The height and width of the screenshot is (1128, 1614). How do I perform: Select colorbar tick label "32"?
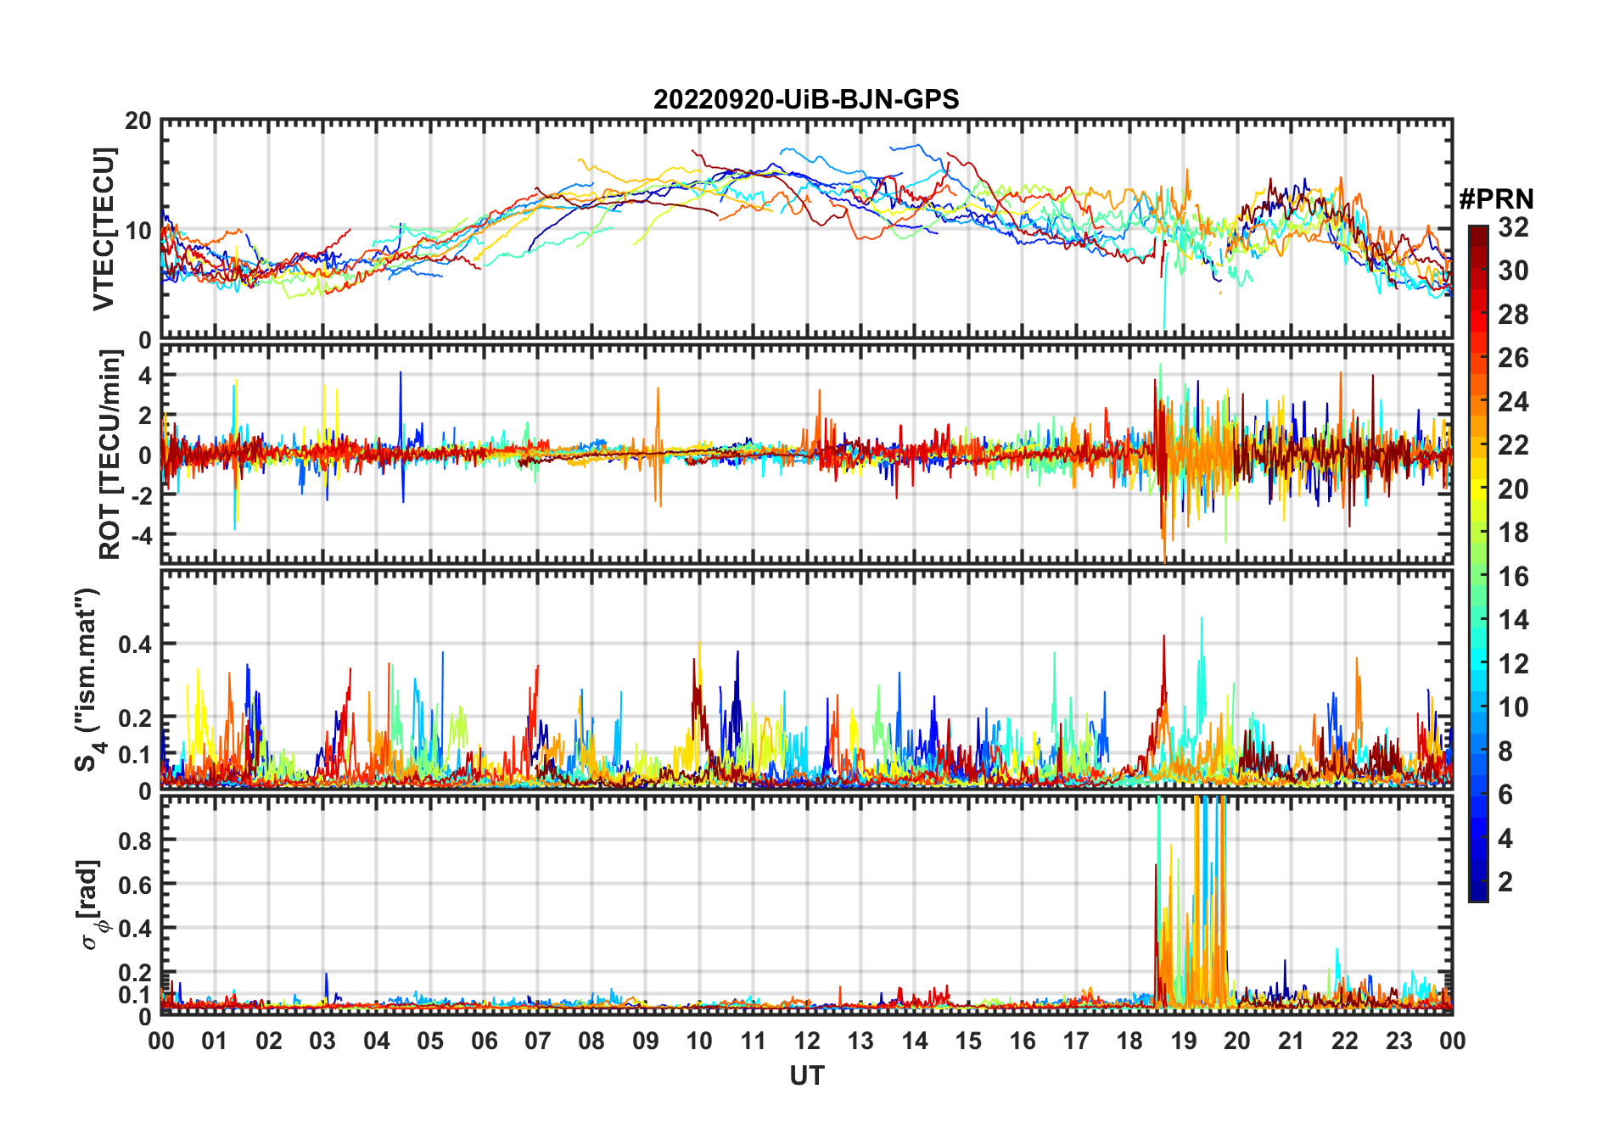point(1513,227)
